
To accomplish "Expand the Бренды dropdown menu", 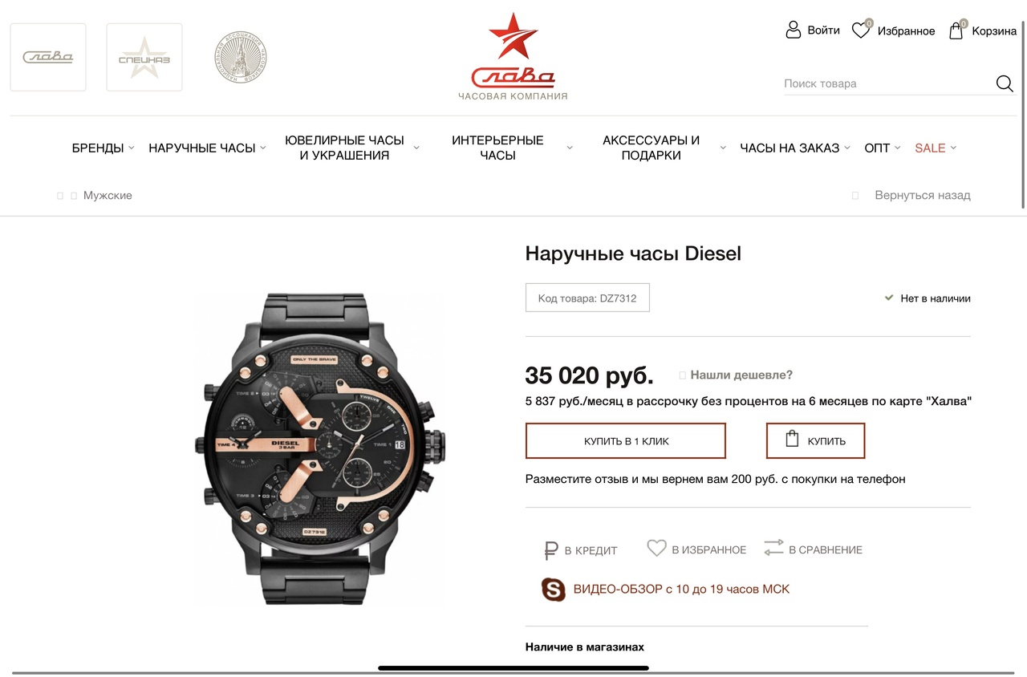I will pos(104,148).
